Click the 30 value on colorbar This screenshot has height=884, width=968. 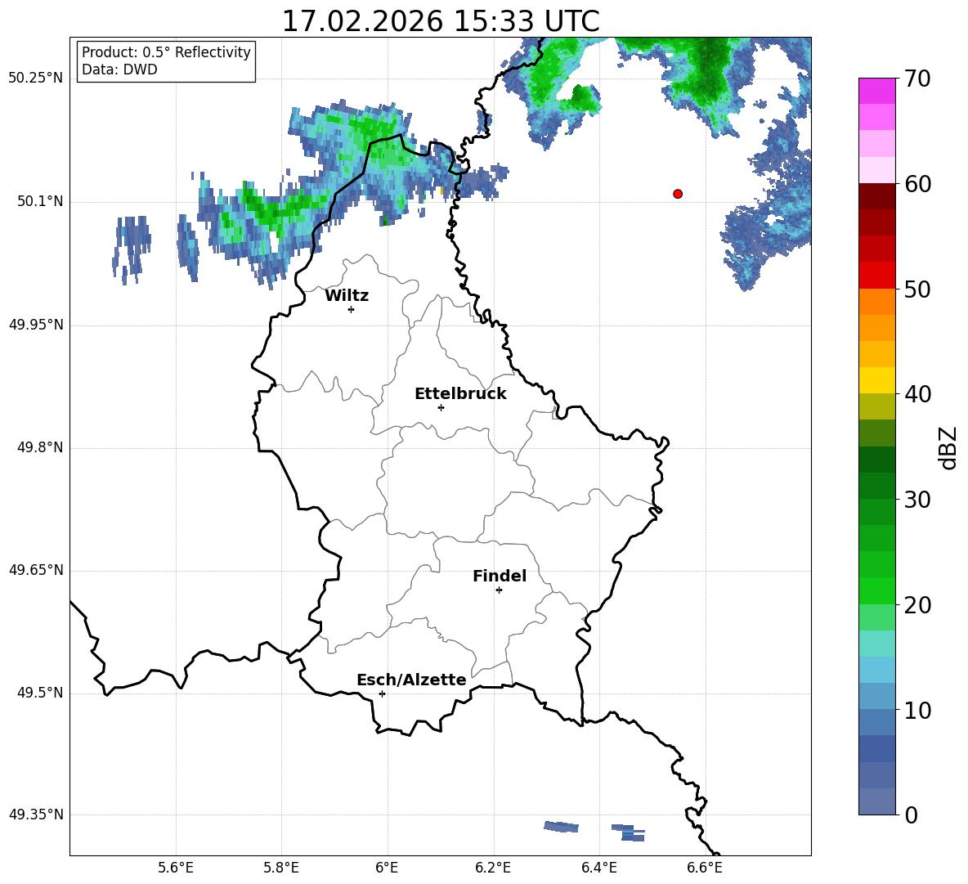[x=917, y=500]
